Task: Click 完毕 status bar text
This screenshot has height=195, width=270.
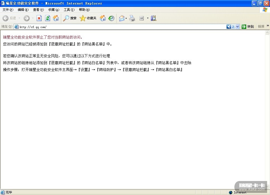Action: point(9,192)
